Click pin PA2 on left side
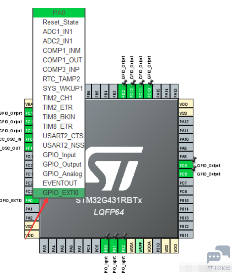This screenshot has height=273, width=233. [x=32, y=217]
